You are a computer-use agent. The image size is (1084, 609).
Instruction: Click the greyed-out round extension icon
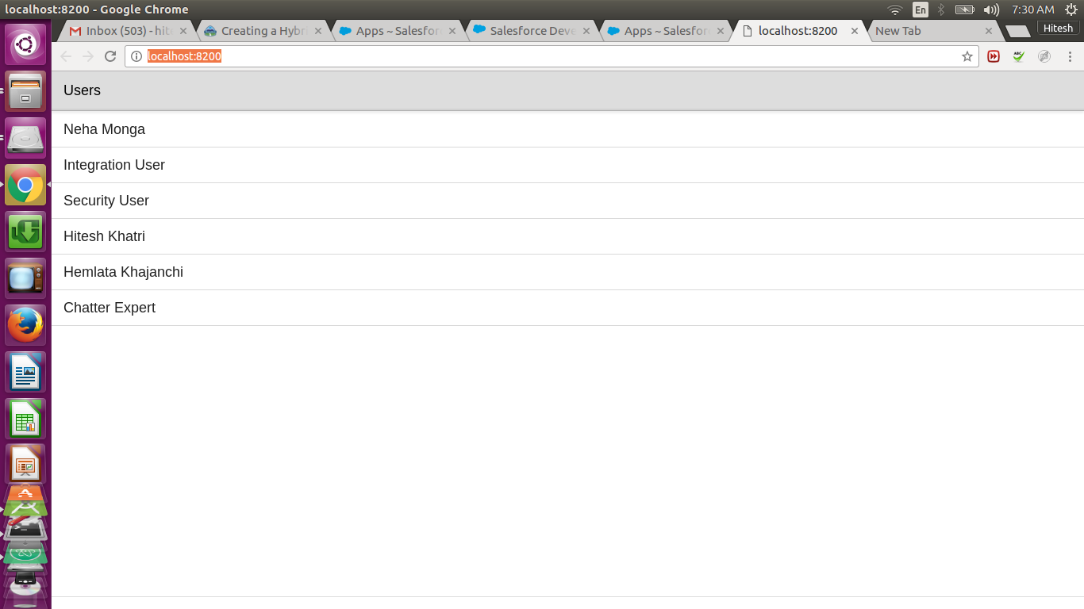[x=1044, y=56]
